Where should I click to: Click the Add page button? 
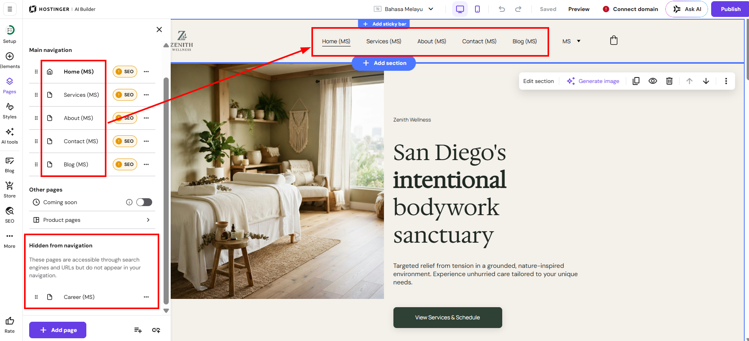pos(58,330)
